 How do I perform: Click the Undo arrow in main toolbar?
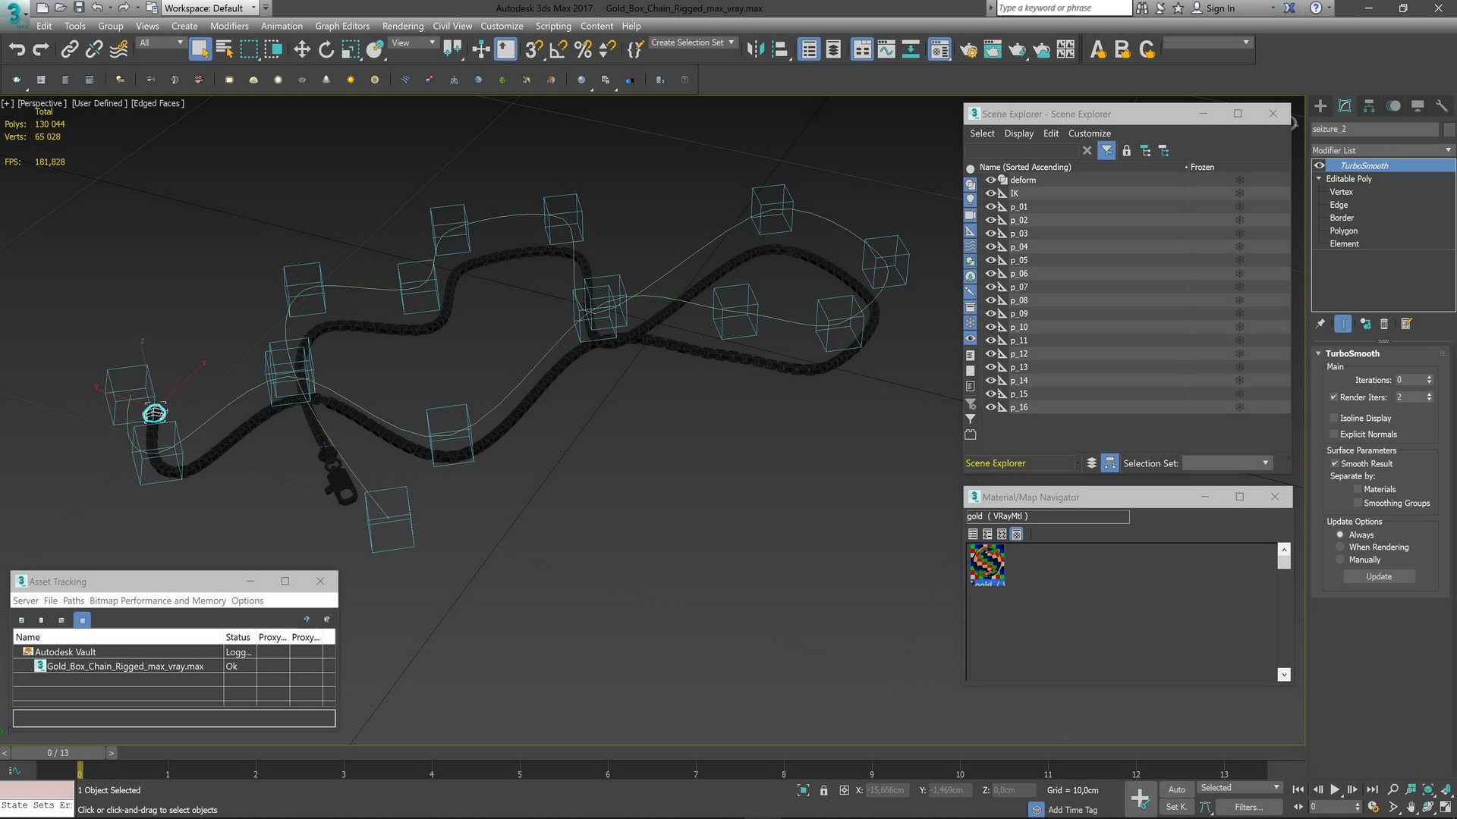17,50
